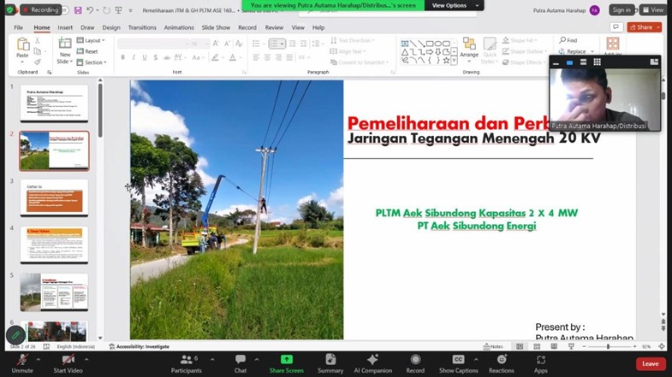Open the Zoom Apps icon

541,359
